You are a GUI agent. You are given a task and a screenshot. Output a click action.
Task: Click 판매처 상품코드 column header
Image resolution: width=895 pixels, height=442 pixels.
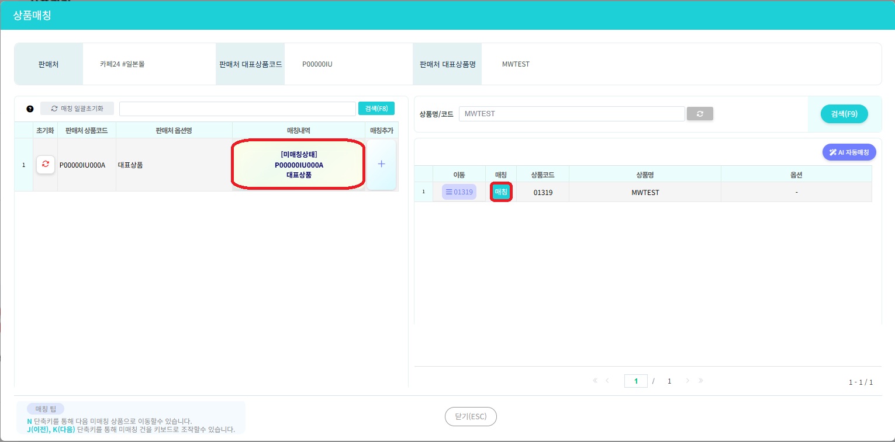pos(87,130)
